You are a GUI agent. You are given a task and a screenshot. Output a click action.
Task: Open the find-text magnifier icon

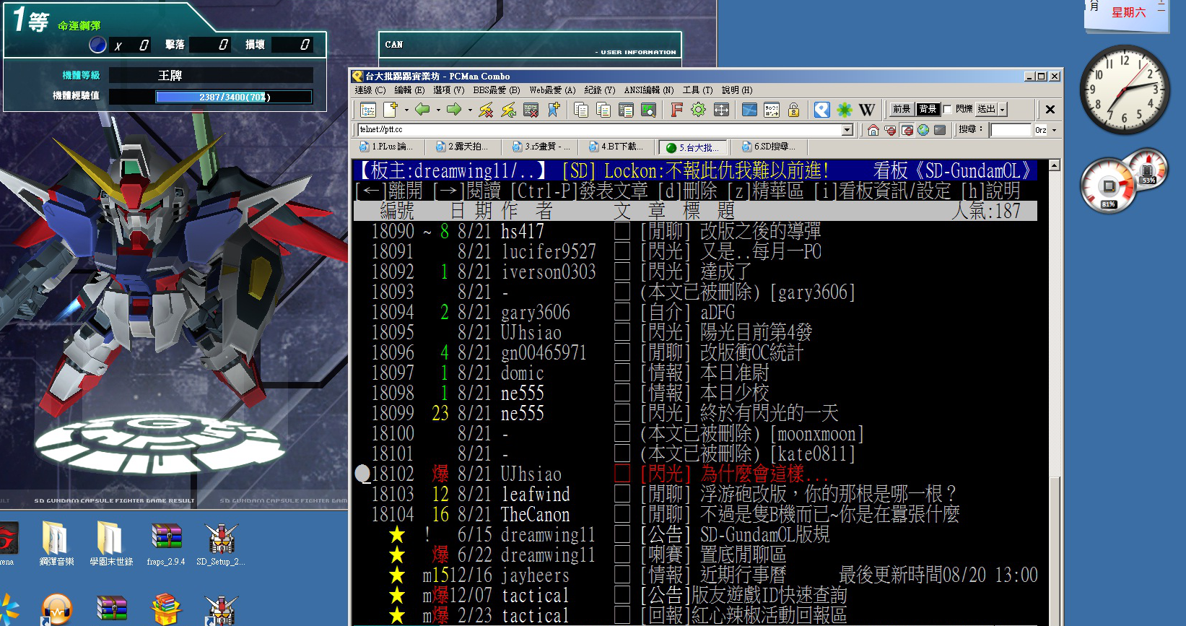(x=648, y=110)
